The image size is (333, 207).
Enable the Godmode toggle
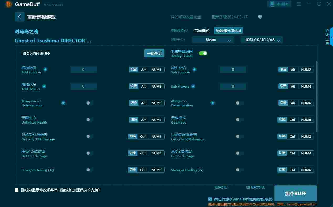click(239, 120)
